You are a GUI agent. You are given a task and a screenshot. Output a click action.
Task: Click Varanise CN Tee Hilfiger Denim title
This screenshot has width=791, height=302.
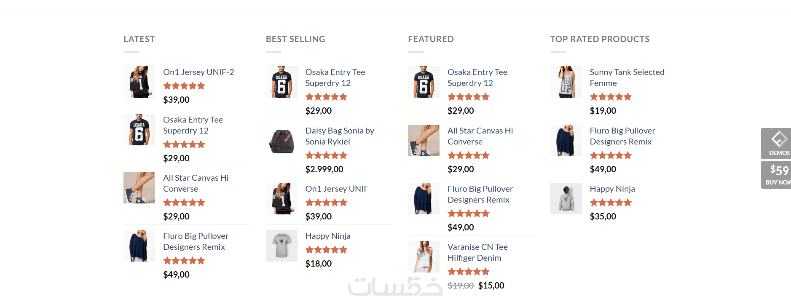coord(477,252)
